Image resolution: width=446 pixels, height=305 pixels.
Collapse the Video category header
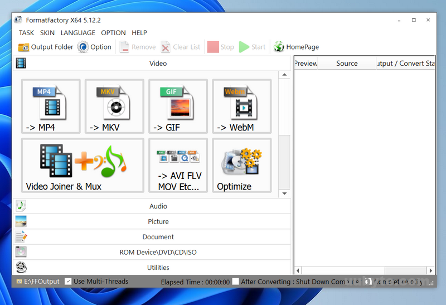(152, 63)
